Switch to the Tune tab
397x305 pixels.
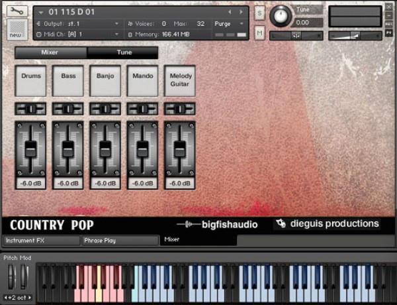coord(122,52)
